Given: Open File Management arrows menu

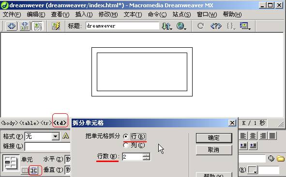Looking at the screenshot, I should (166, 26).
